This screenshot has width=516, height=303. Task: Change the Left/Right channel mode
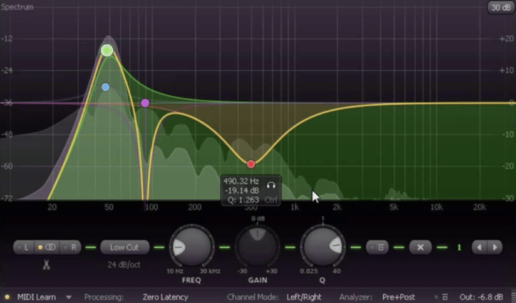tap(304, 297)
